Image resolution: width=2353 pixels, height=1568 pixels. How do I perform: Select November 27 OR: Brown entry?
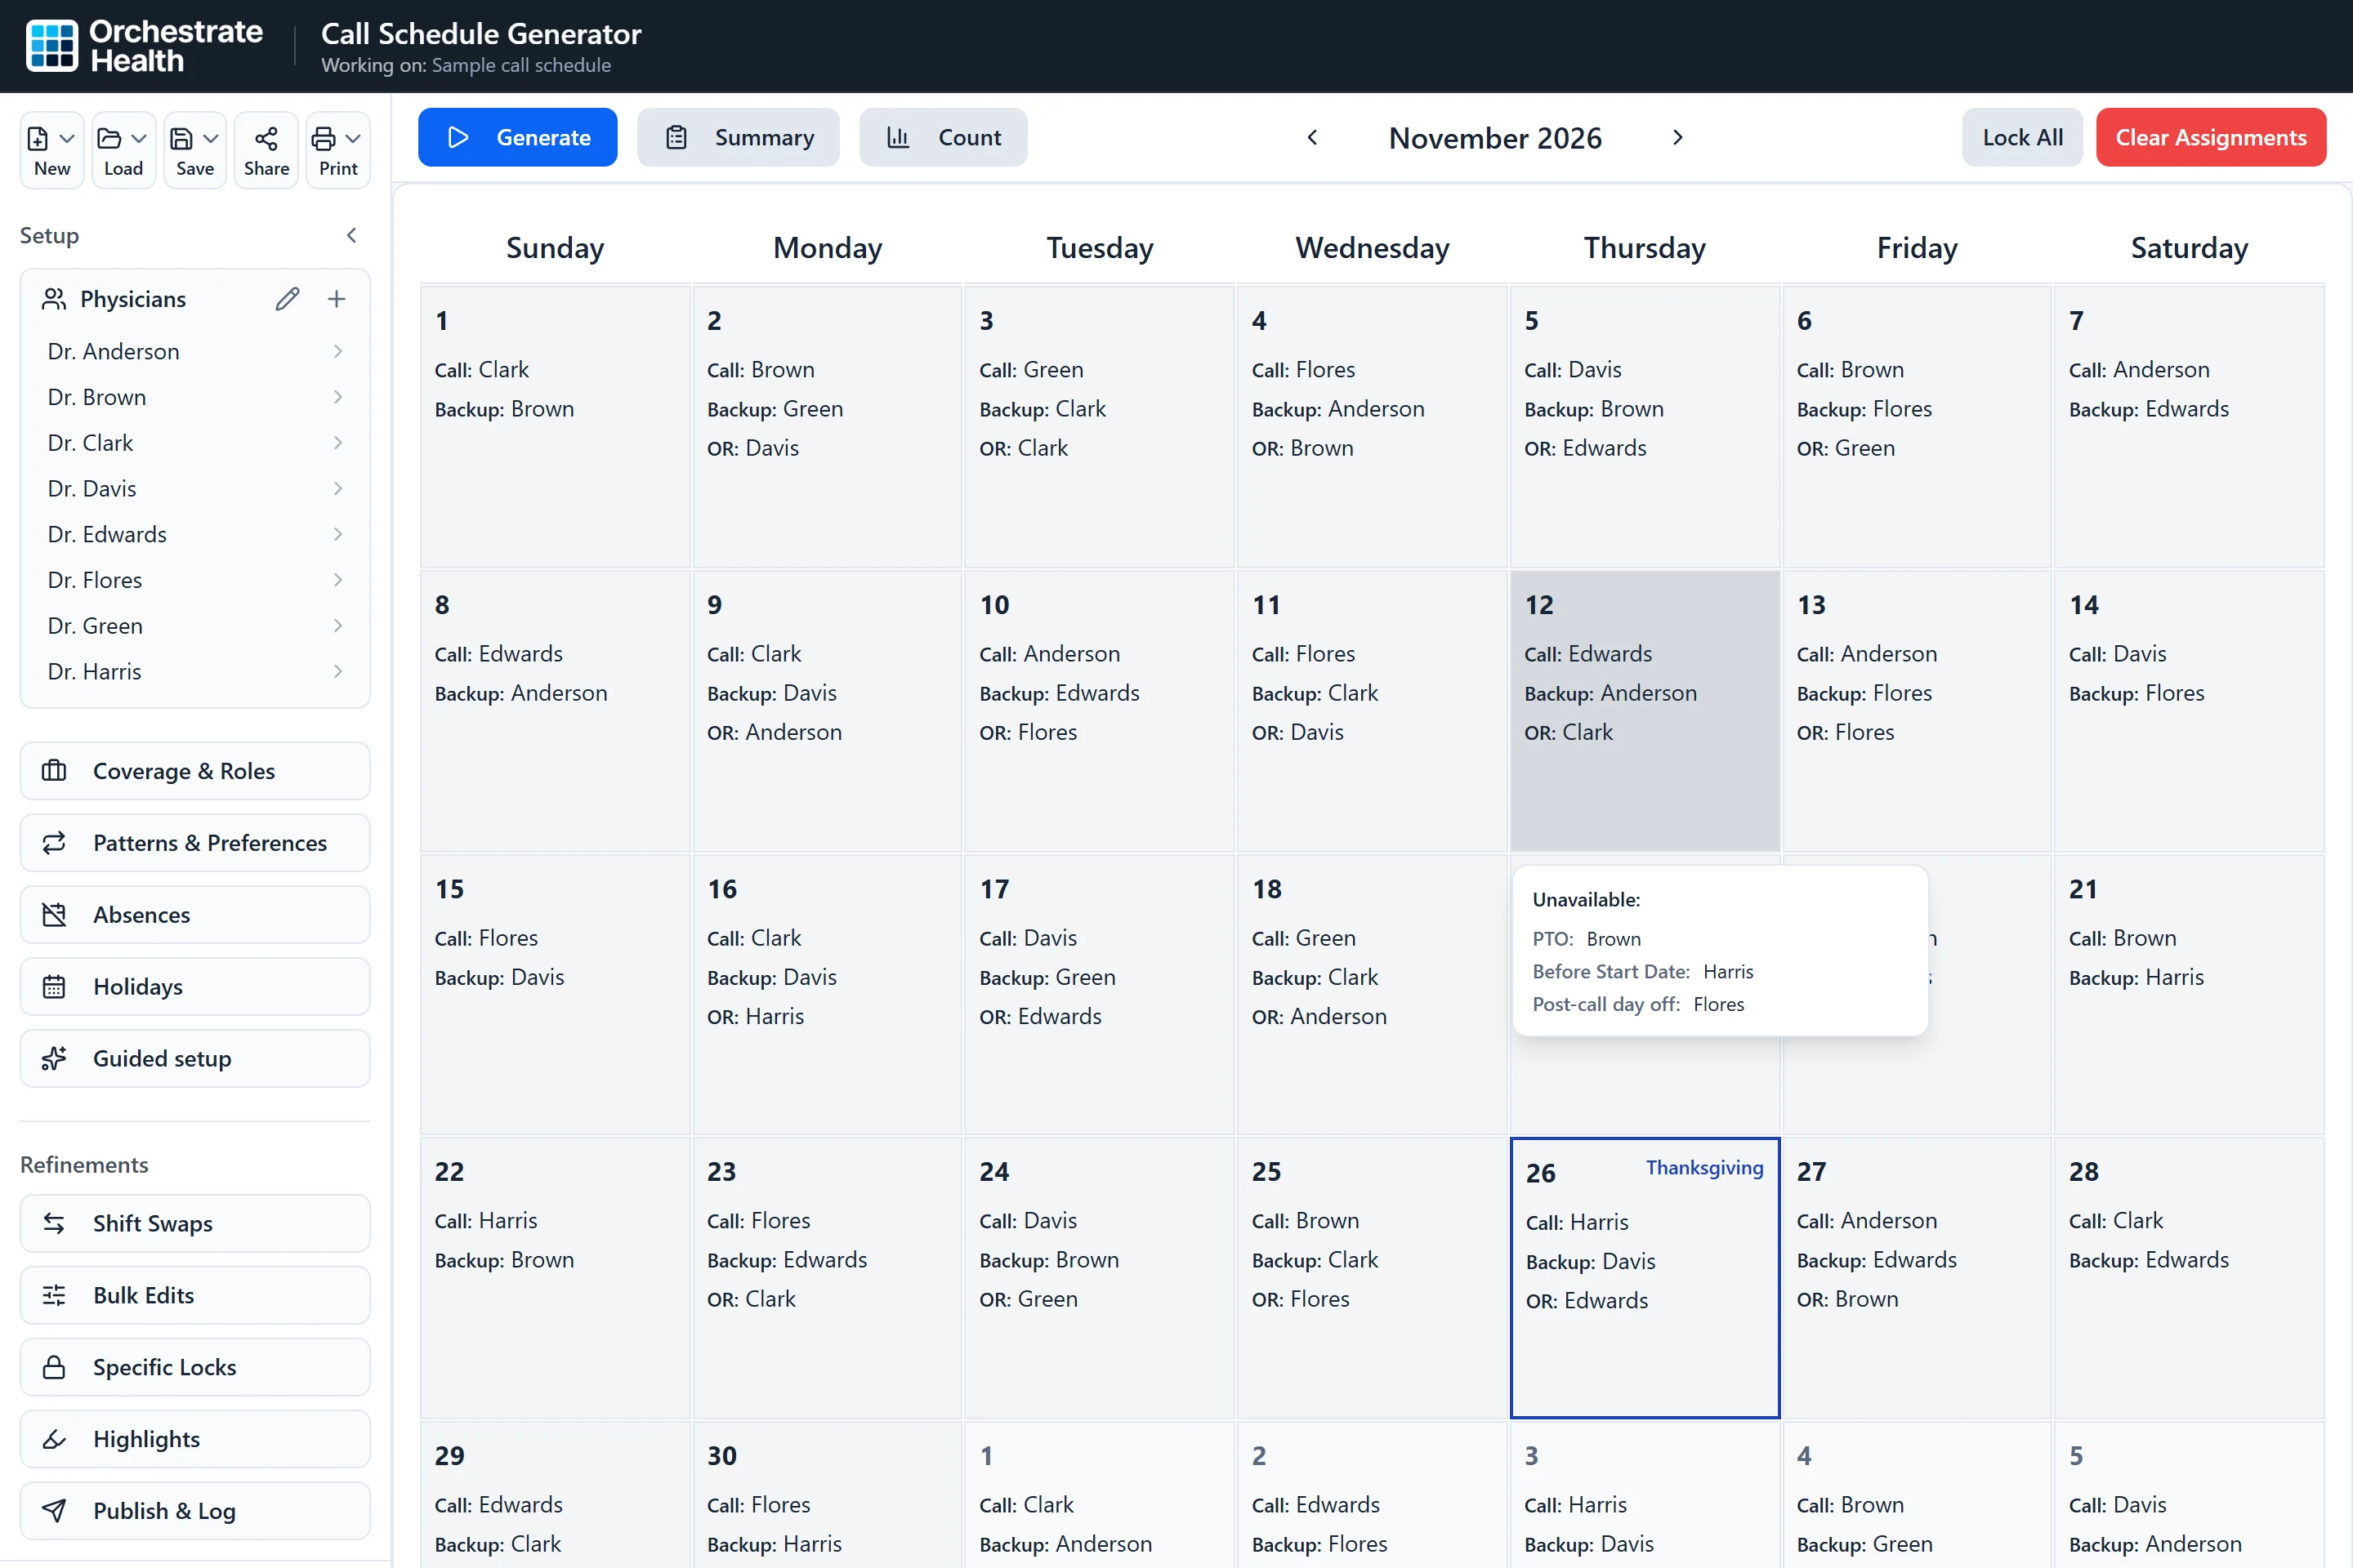pos(1846,1300)
